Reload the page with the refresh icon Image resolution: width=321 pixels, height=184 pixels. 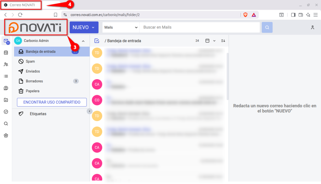pos(20,15)
